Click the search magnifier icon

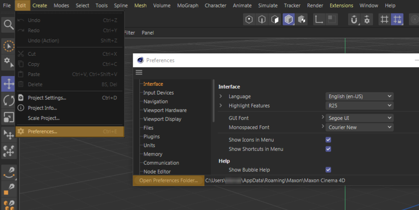8,25
